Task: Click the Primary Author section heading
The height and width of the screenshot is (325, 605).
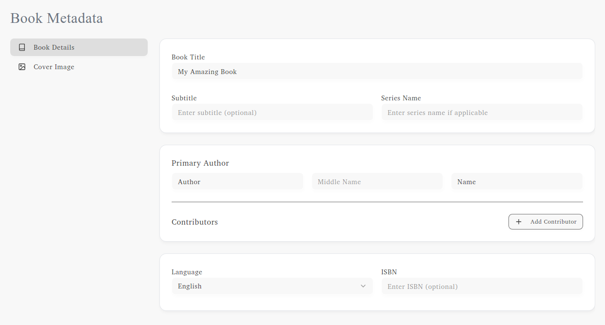Action: point(200,163)
